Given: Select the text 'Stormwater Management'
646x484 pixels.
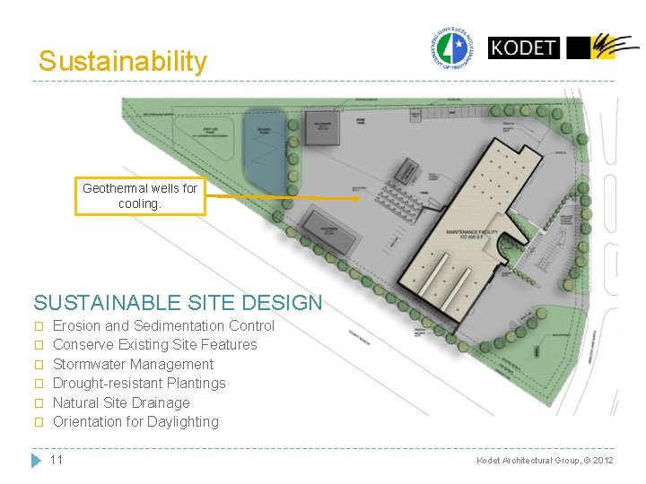Looking at the screenshot, I should pyautogui.click(x=133, y=364).
